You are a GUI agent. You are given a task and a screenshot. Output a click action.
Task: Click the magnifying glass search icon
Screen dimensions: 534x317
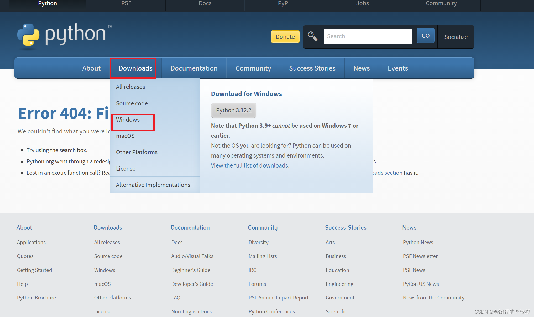click(312, 36)
